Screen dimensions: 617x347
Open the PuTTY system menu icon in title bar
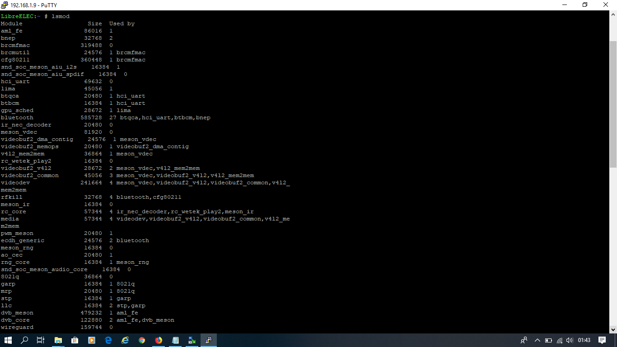tap(5, 5)
